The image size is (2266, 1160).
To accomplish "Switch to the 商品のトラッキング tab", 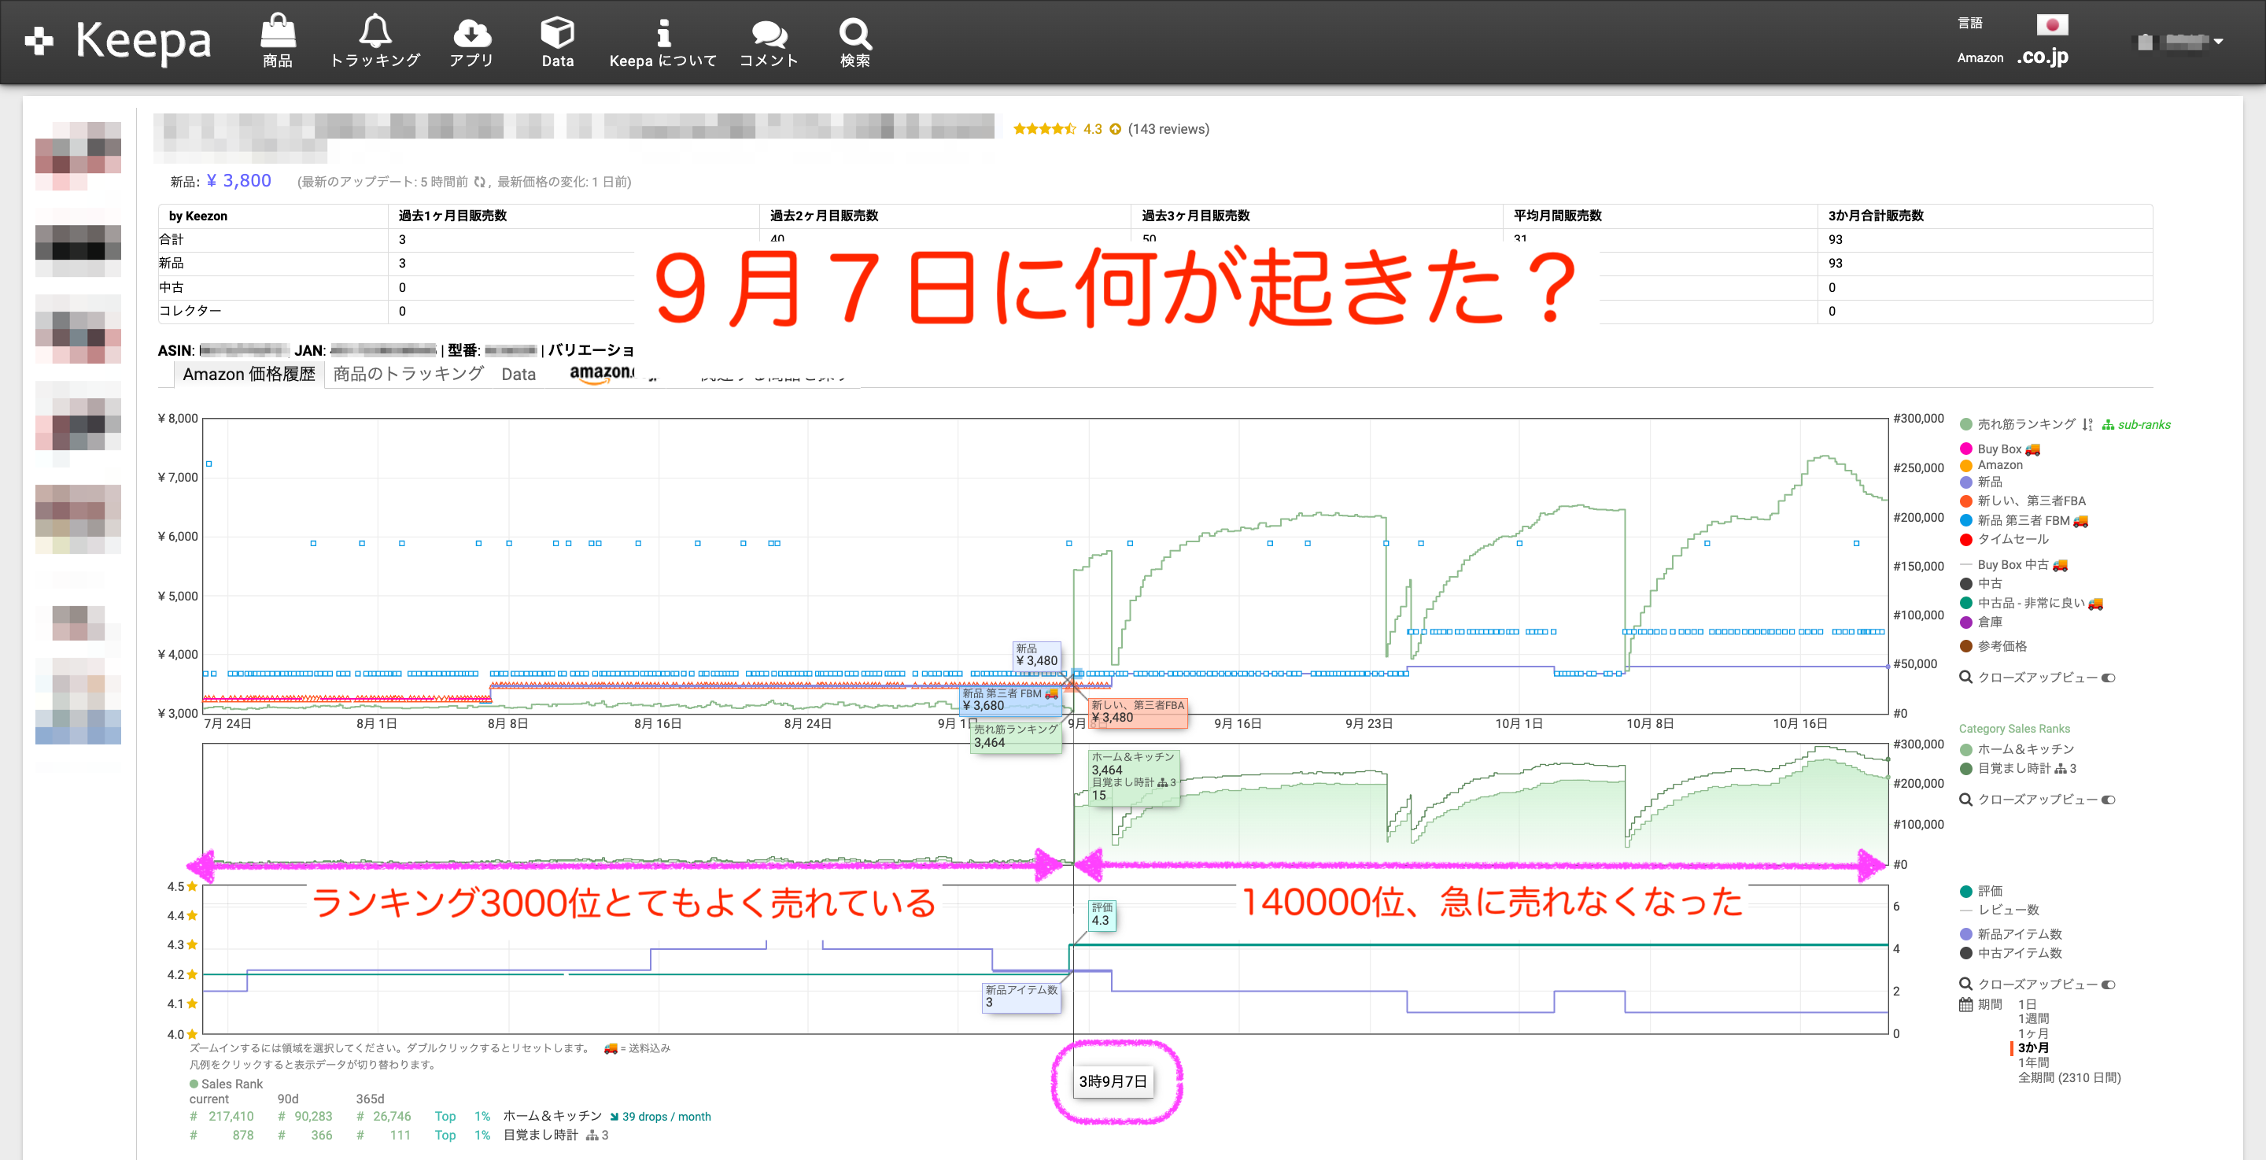I will point(408,374).
